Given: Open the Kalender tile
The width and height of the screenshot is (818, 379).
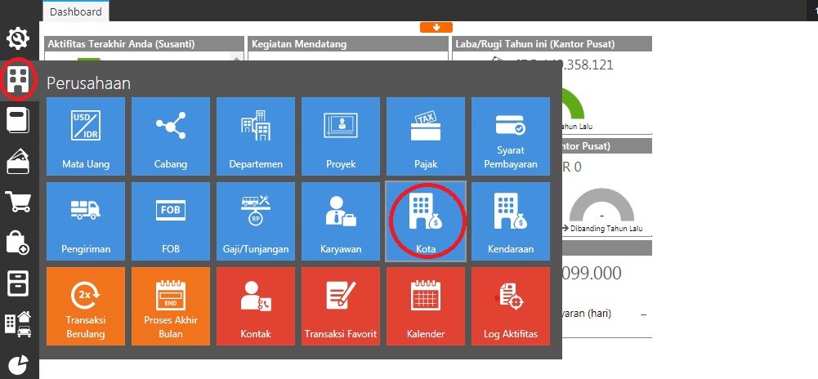Looking at the screenshot, I should 426,306.
